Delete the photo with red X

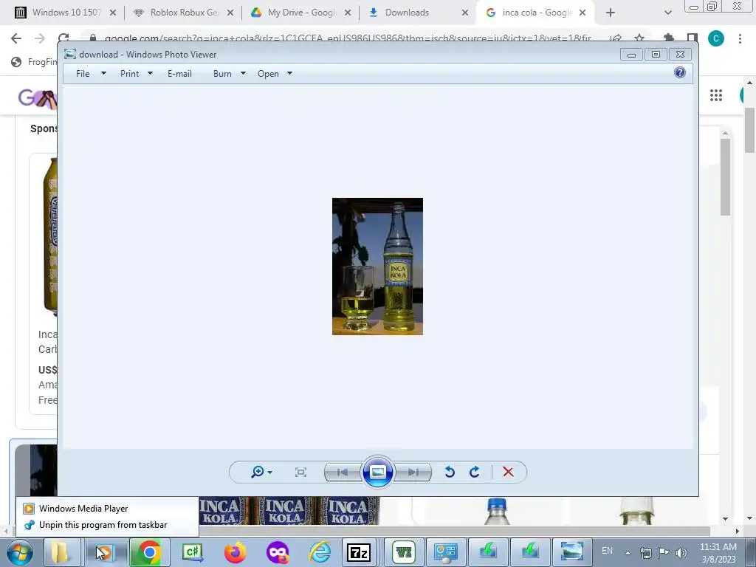click(508, 472)
